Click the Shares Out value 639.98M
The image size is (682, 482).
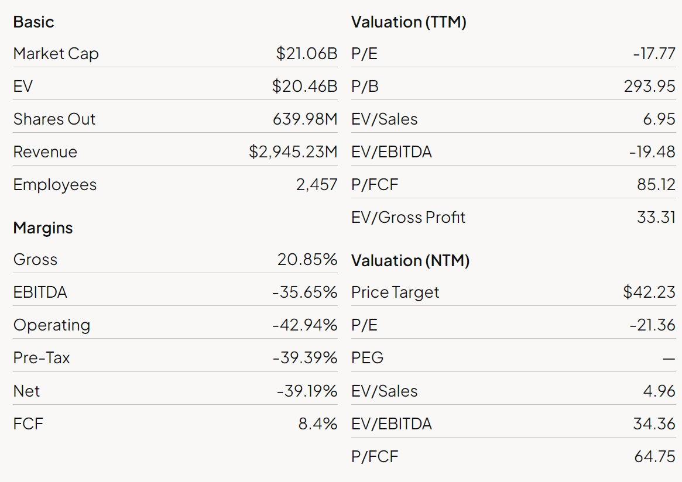coord(305,119)
